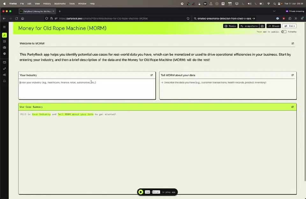Click the Remix button
The height and width of the screenshot is (199, 306).
pyautogui.click(x=230, y=26)
